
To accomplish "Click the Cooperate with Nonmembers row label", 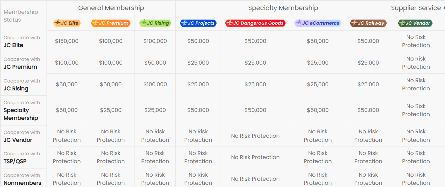I will (x=22, y=179).
